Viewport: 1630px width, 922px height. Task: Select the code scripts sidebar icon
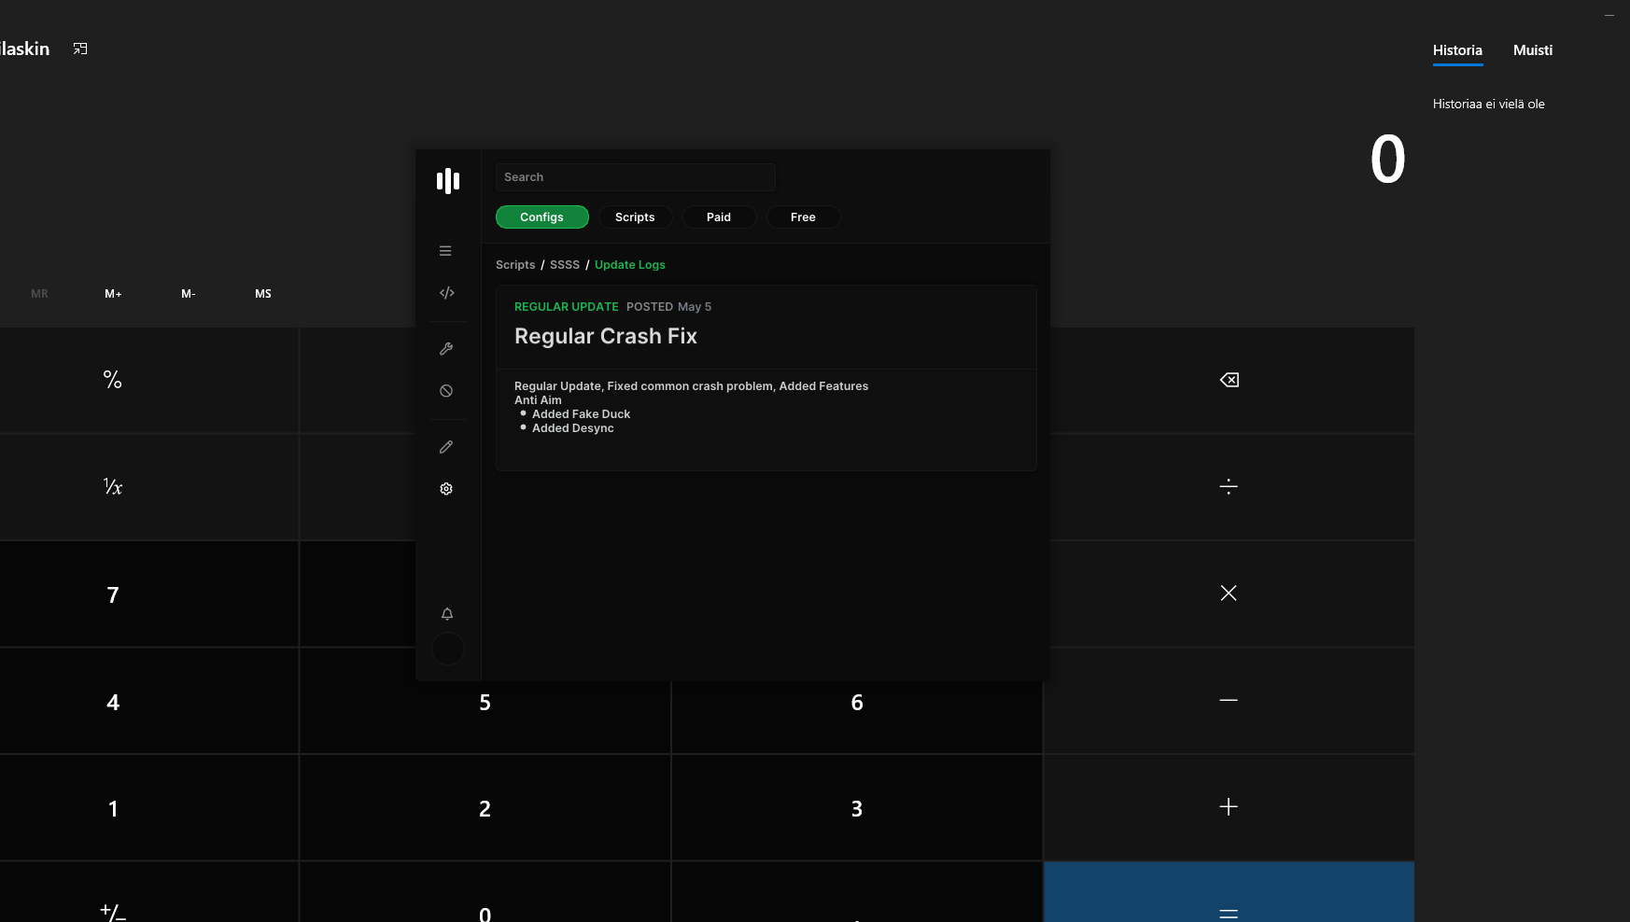click(x=447, y=292)
